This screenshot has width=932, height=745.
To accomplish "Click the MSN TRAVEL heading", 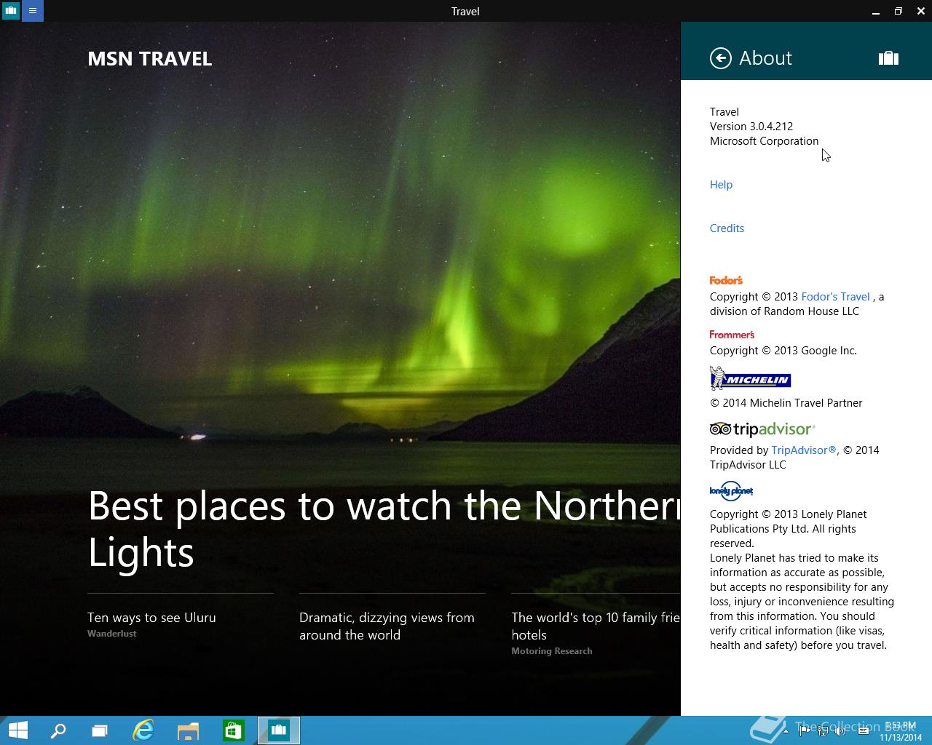I will (149, 59).
